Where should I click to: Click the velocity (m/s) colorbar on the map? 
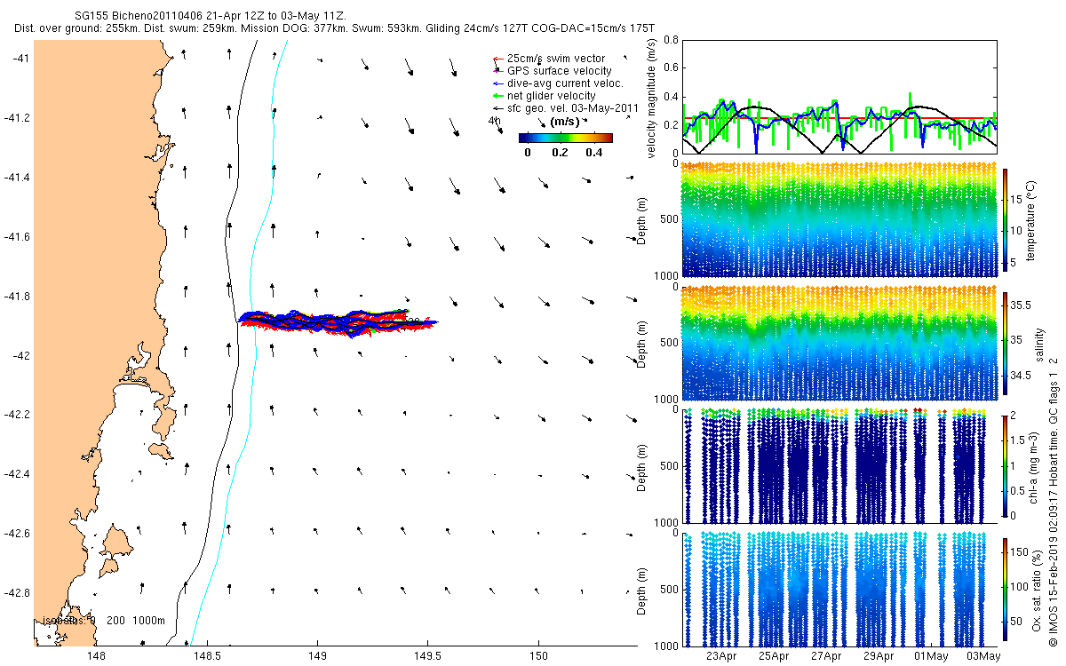pos(566,138)
